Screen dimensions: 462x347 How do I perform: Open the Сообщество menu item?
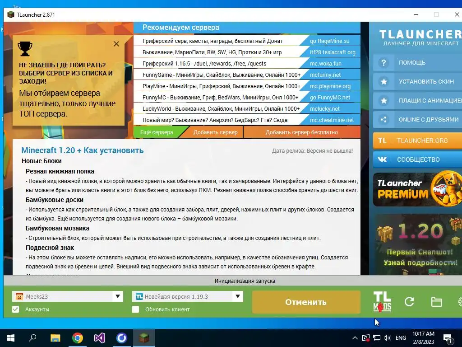click(417, 159)
